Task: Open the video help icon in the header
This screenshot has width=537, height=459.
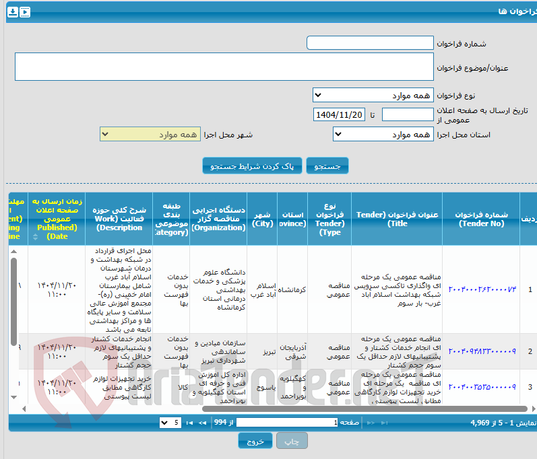Action: tap(25, 12)
